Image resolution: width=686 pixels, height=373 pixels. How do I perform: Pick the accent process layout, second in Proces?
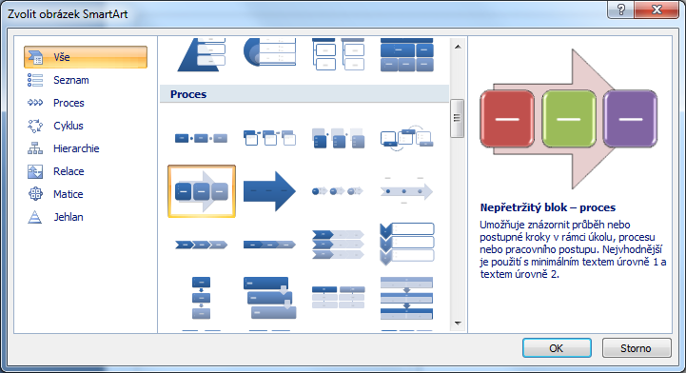click(269, 138)
